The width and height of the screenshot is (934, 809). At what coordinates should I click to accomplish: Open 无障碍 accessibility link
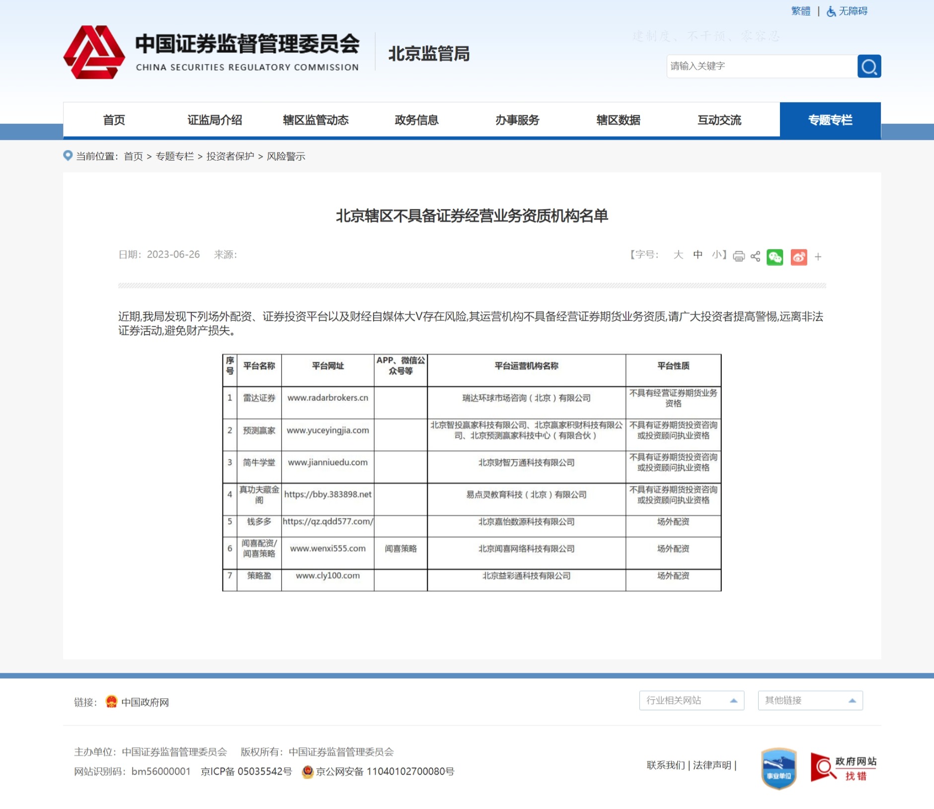click(x=853, y=11)
